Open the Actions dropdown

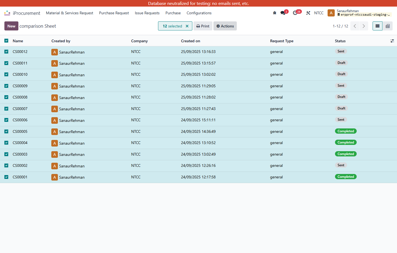[225, 26]
